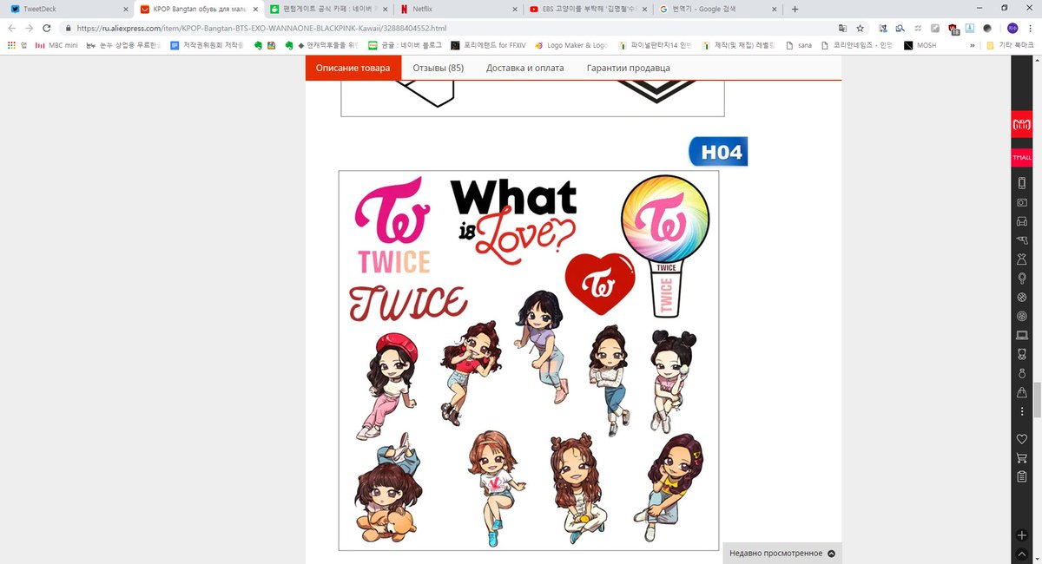Image resolution: width=1042 pixels, height=564 pixels.
Task: Open a new browser tab with plus button
Action: 795,10
